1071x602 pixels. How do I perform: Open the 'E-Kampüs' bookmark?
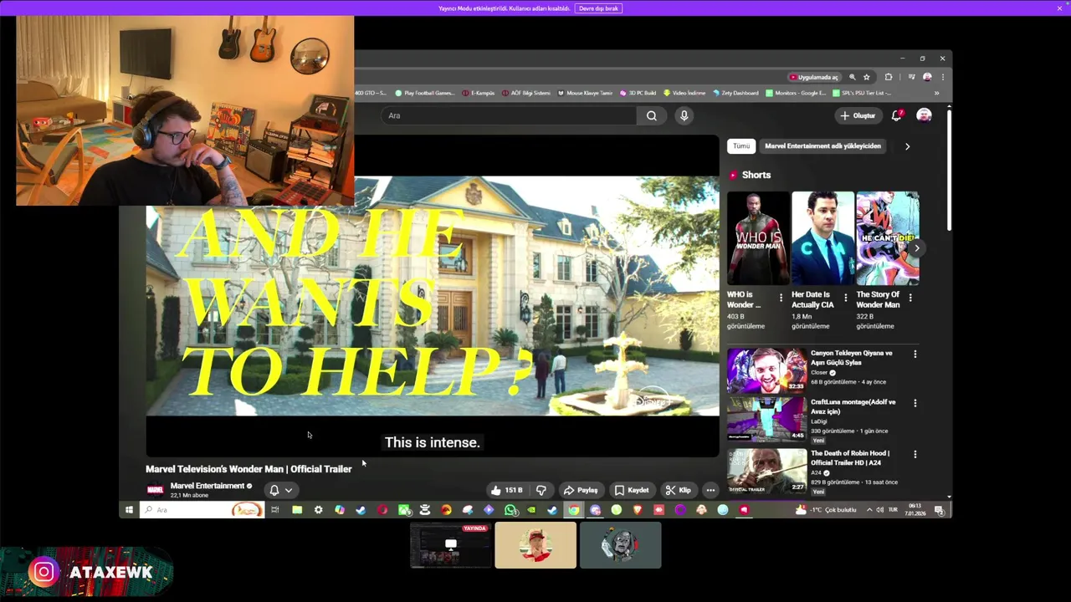pyautogui.click(x=479, y=93)
